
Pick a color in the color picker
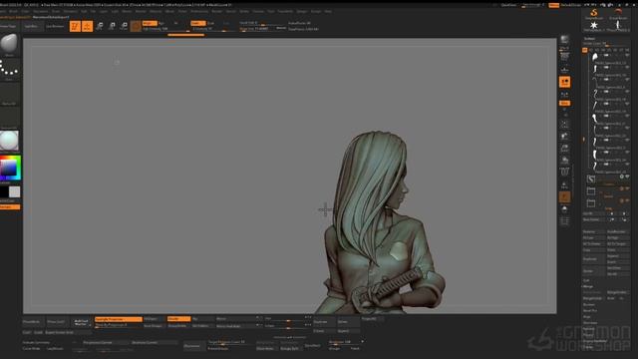(x=10, y=168)
